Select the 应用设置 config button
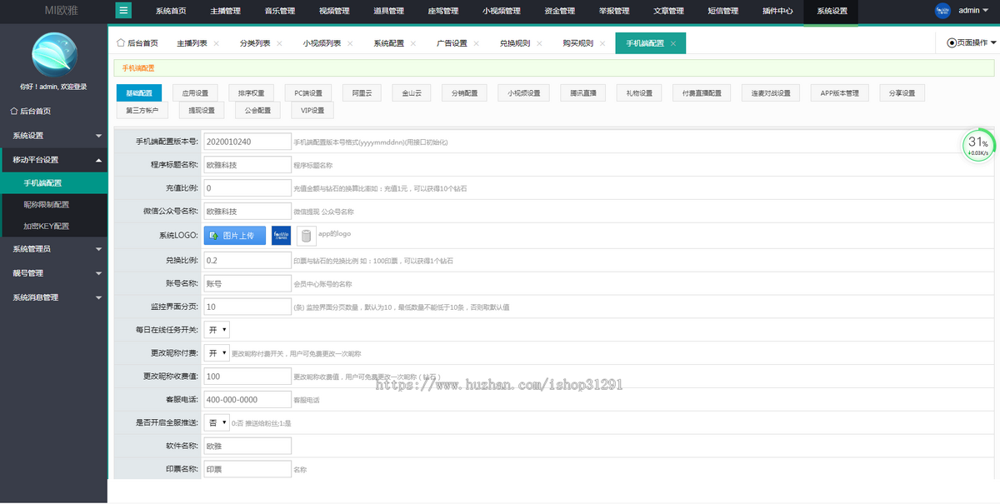The image size is (1000, 504). 195,93
